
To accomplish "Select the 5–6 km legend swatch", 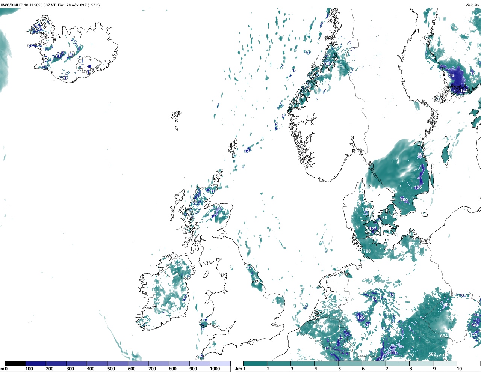I will [350, 363].
